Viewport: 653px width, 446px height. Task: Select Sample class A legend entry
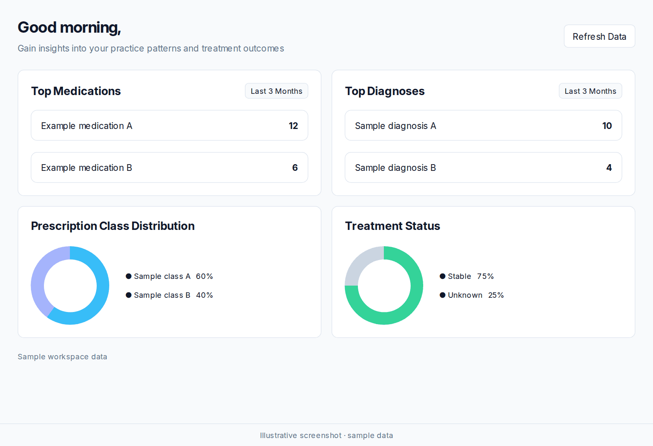click(170, 276)
